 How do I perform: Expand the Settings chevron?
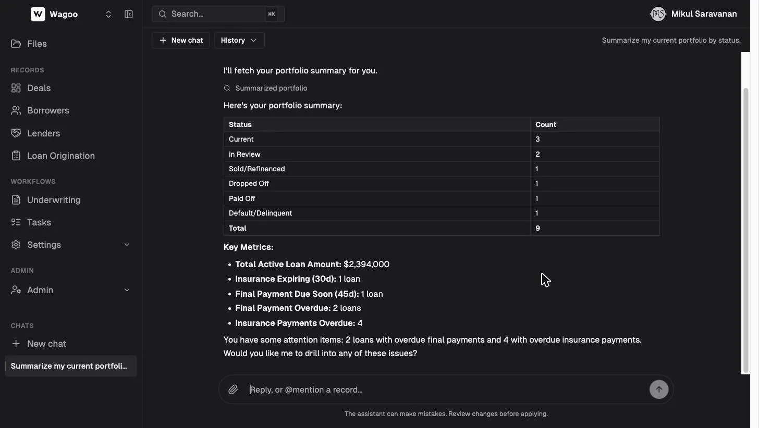click(x=127, y=245)
